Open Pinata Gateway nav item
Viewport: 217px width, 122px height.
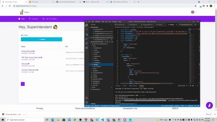point(34,19)
